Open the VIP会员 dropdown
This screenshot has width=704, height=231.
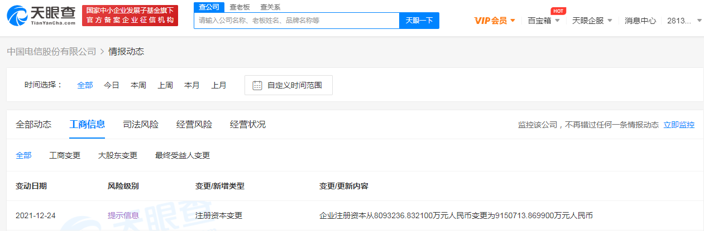(495, 21)
